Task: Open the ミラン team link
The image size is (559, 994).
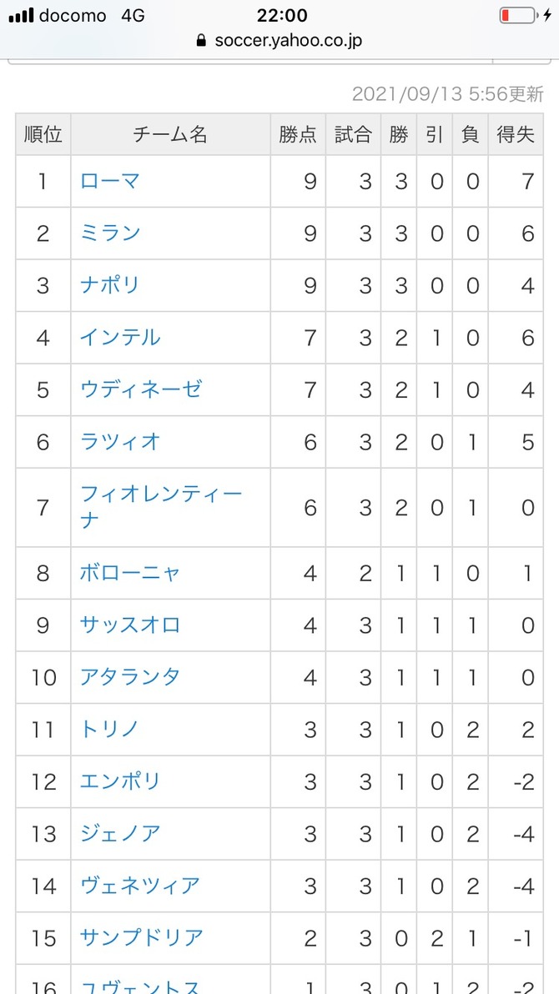Action: pyautogui.click(x=110, y=233)
